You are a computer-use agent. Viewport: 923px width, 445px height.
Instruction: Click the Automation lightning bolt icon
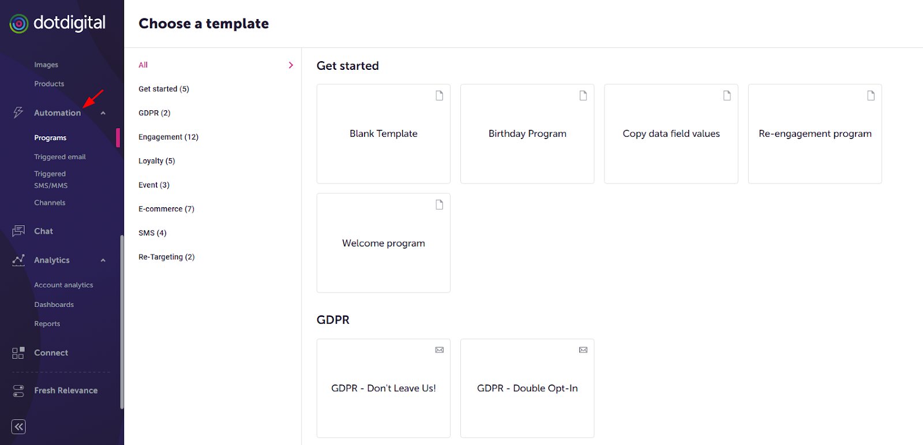(17, 113)
